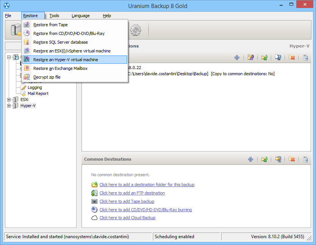This screenshot has width=316, height=245.
Task: Open the File menu
Action: pos(8,16)
